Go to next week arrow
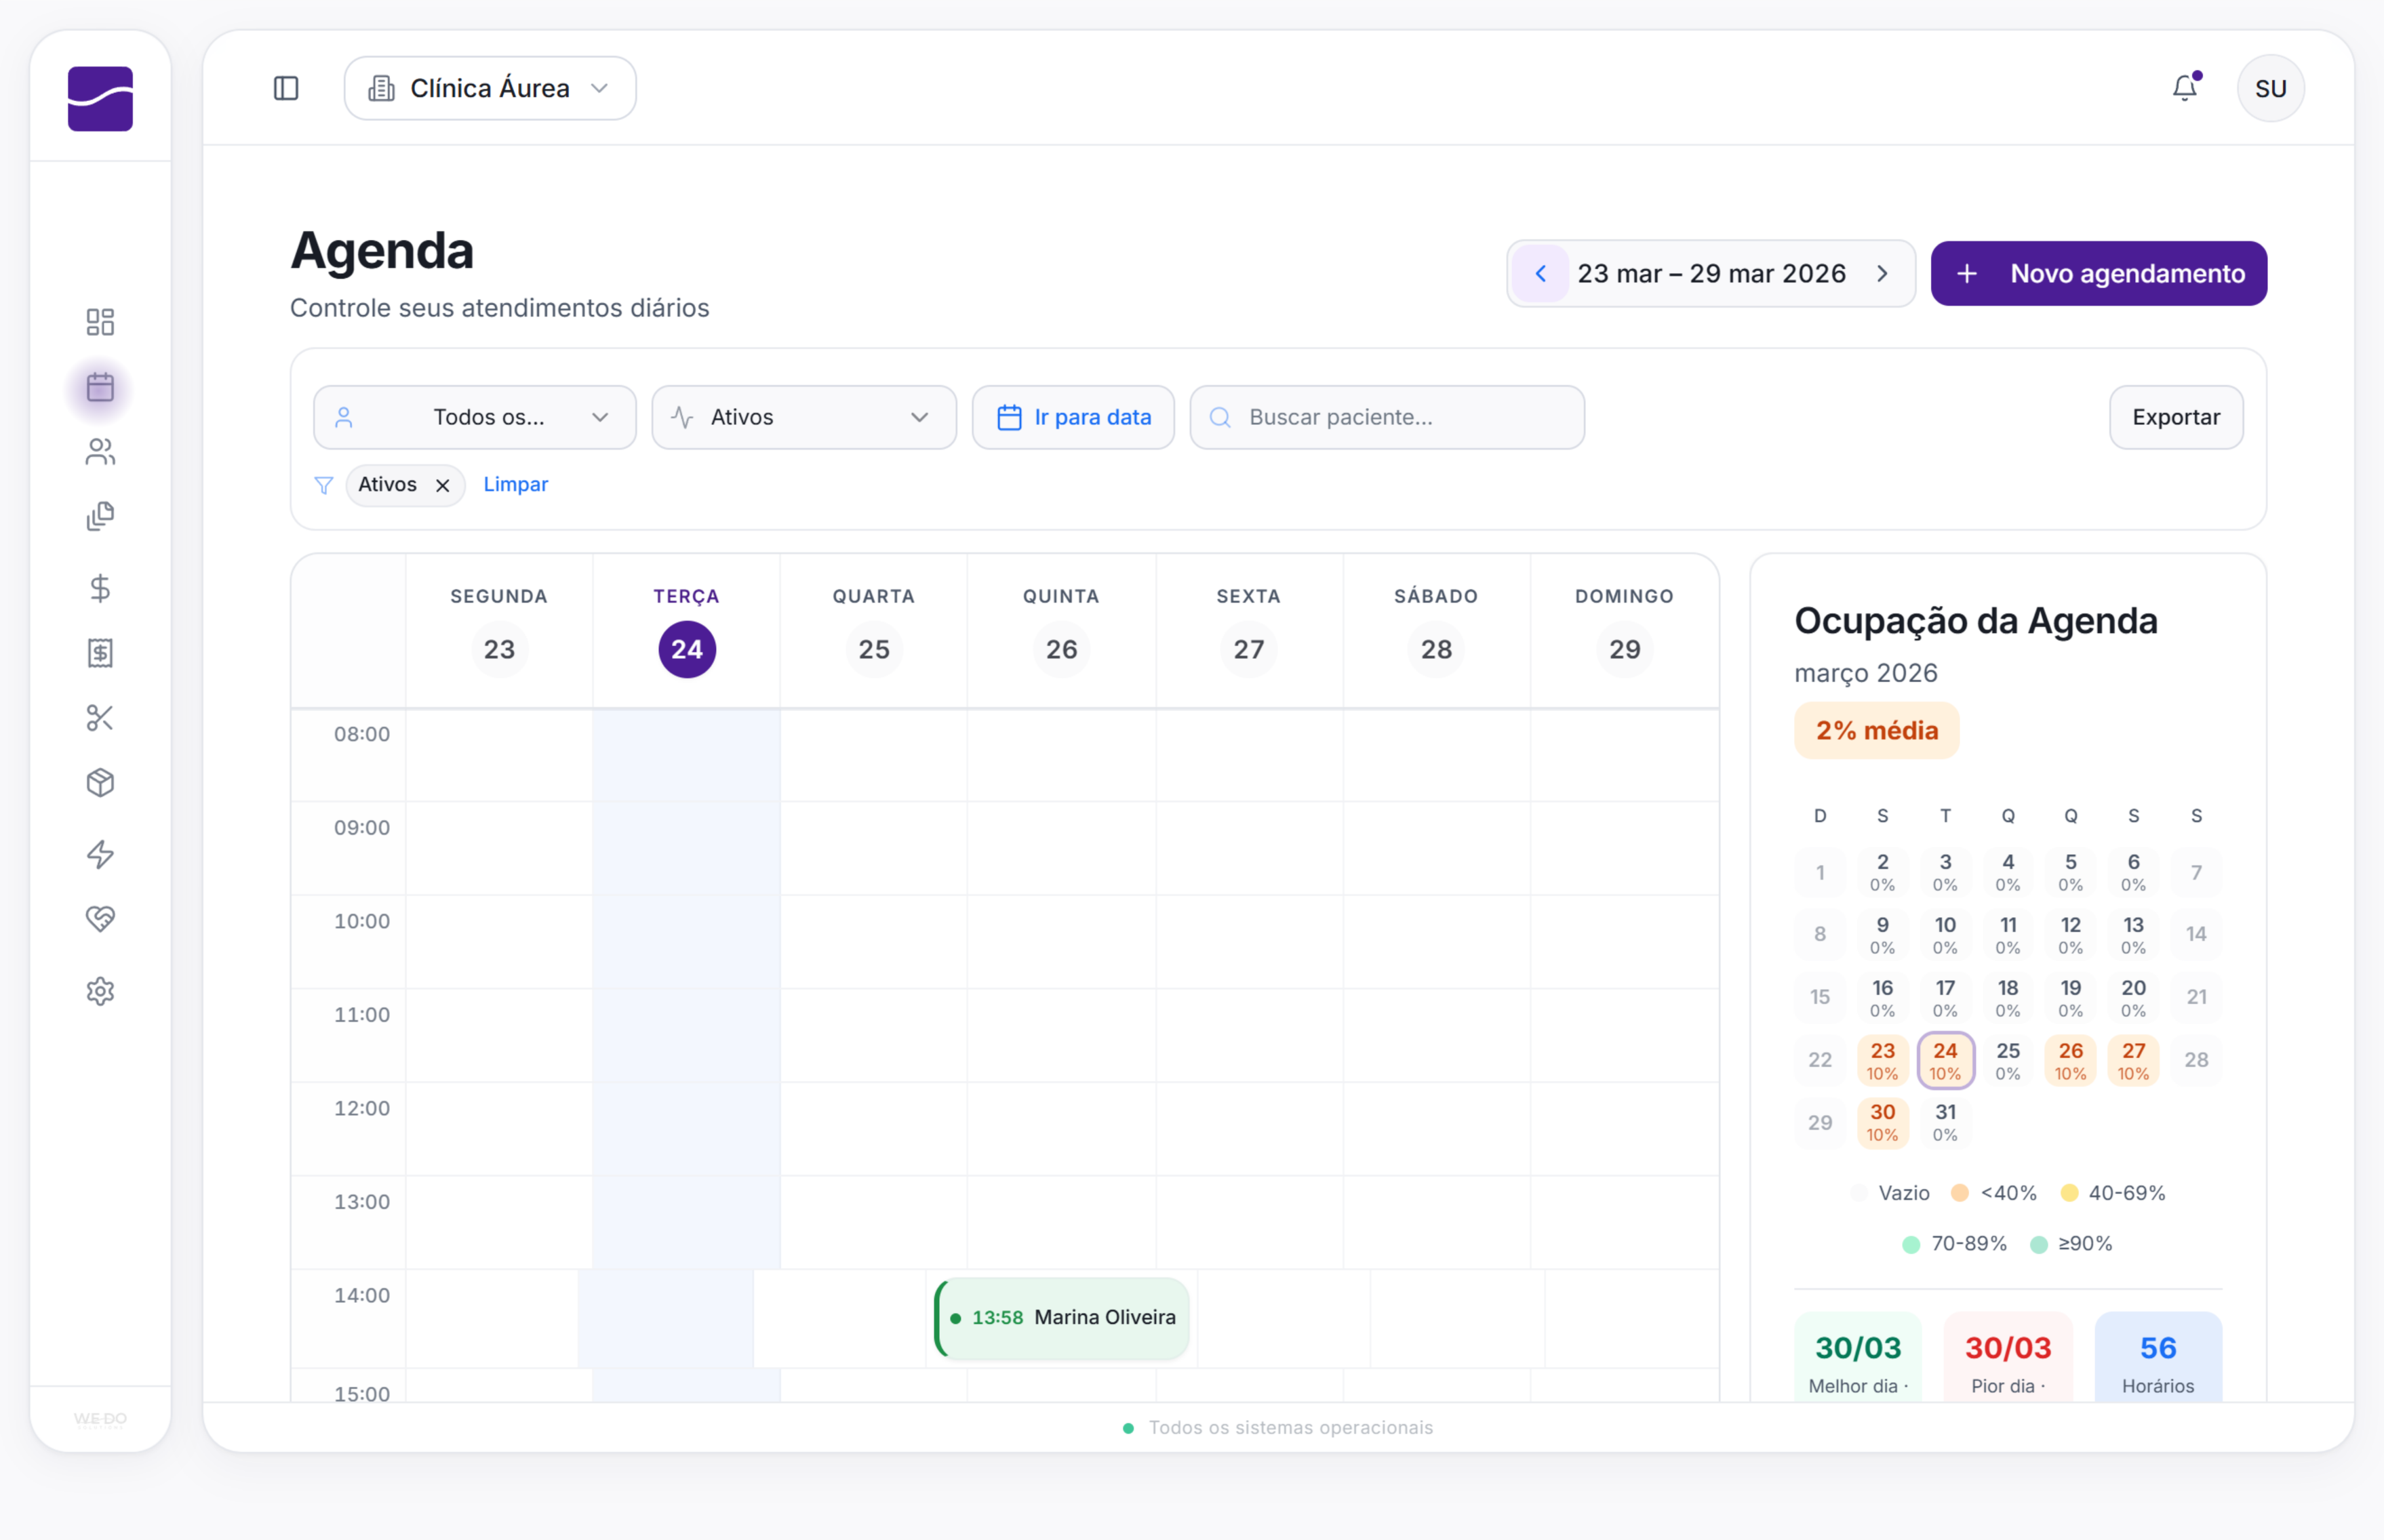 pos(1882,273)
